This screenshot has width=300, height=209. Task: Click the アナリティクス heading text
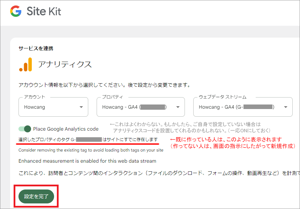[65, 64]
